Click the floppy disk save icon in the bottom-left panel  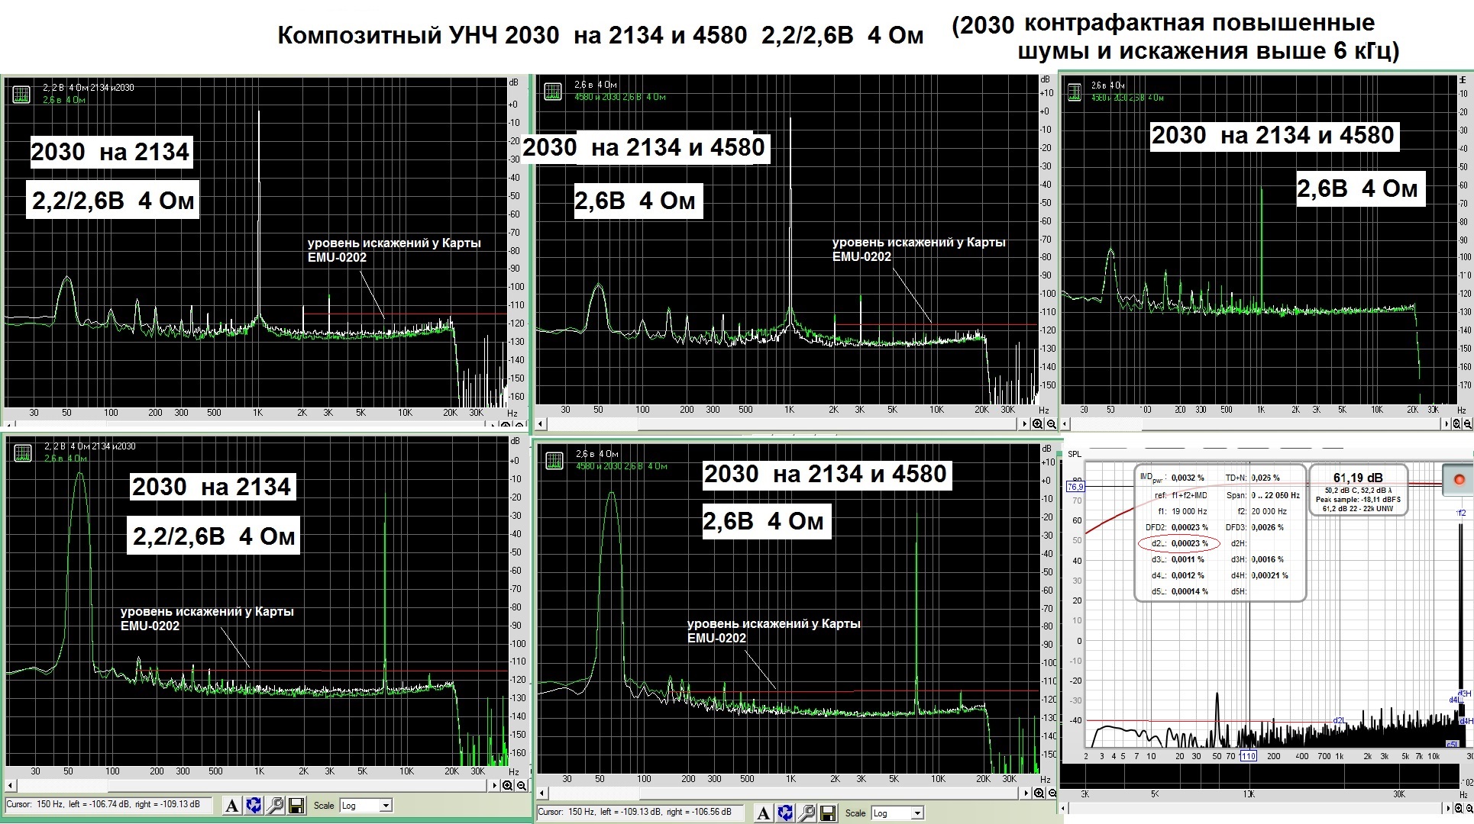tap(297, 806)
